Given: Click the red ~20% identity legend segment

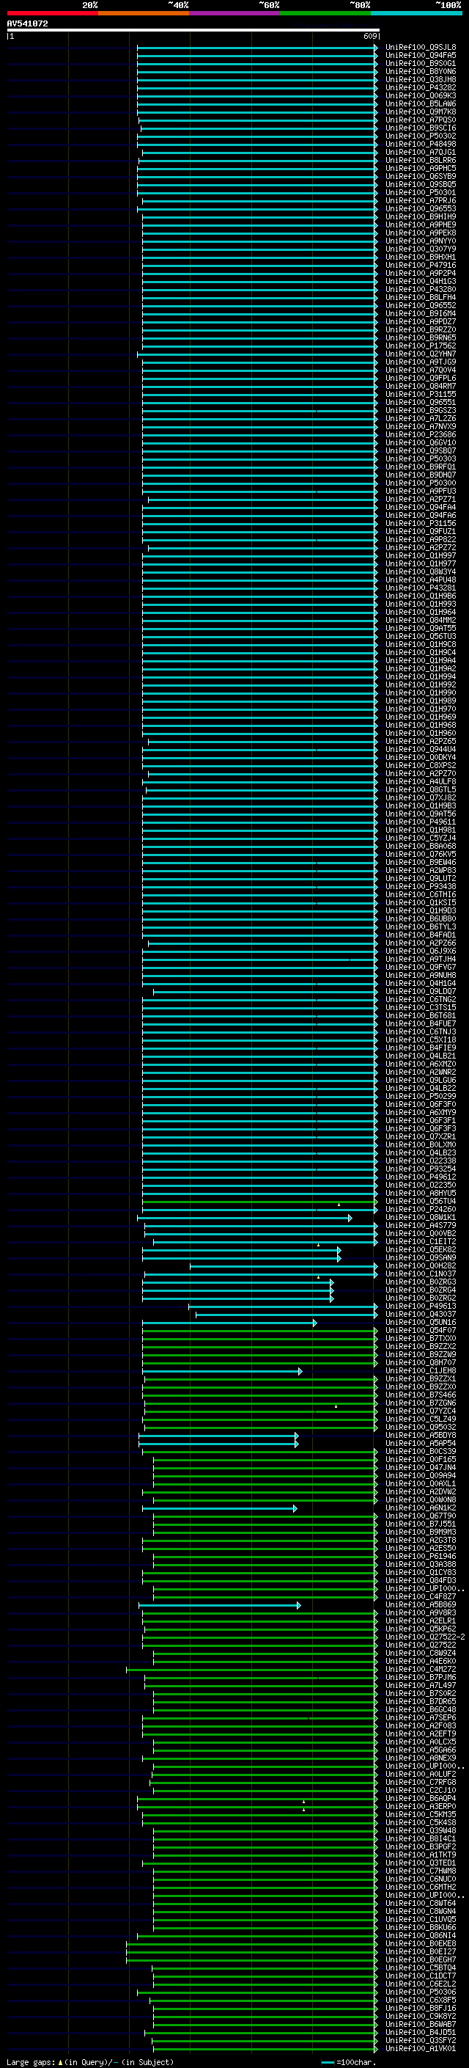Looking at the screenshot, I should click(x=52, y=13).
